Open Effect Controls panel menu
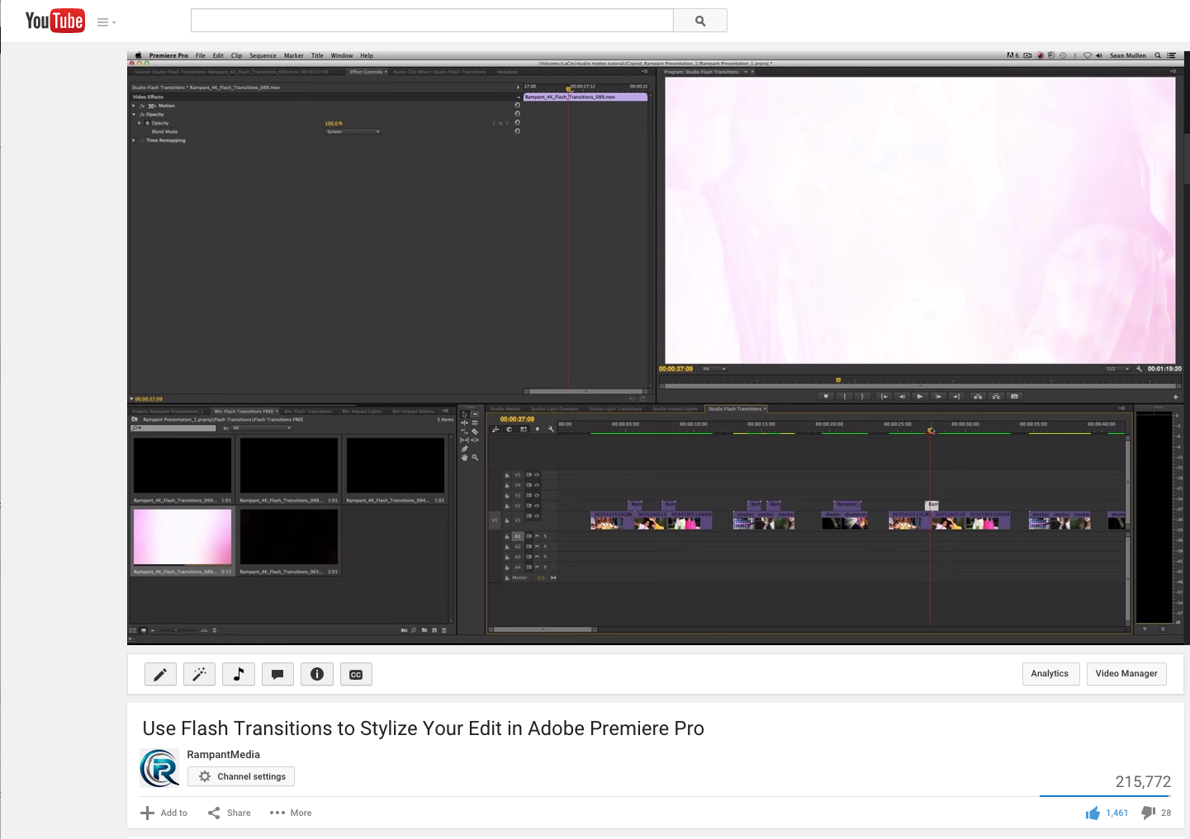The image size is (1190, 839). (645, 72)
